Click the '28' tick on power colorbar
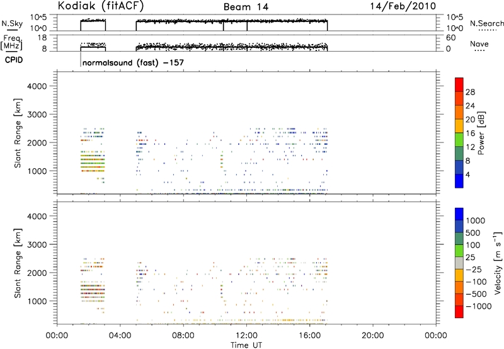 470,92
